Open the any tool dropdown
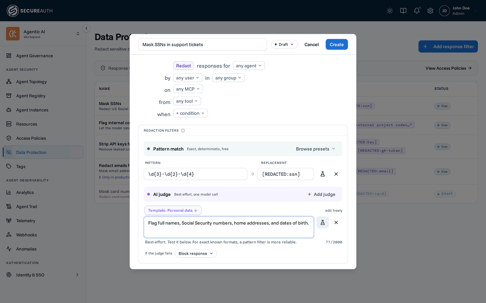This screenshot has height=303, width=486. [x=187, y=101]
